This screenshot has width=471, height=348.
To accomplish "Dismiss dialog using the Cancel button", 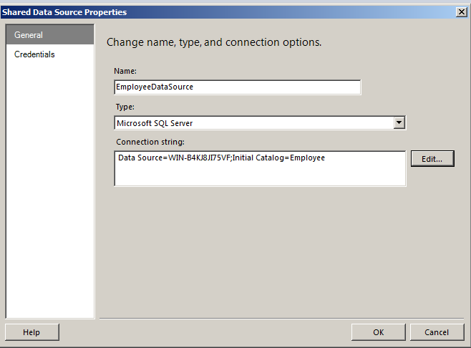I will click(x=437, y=332).
